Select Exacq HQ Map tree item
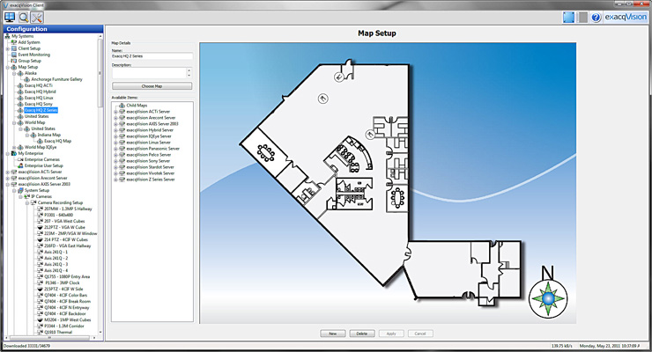Viewport: 652px width, 352px height. [58, 141]
